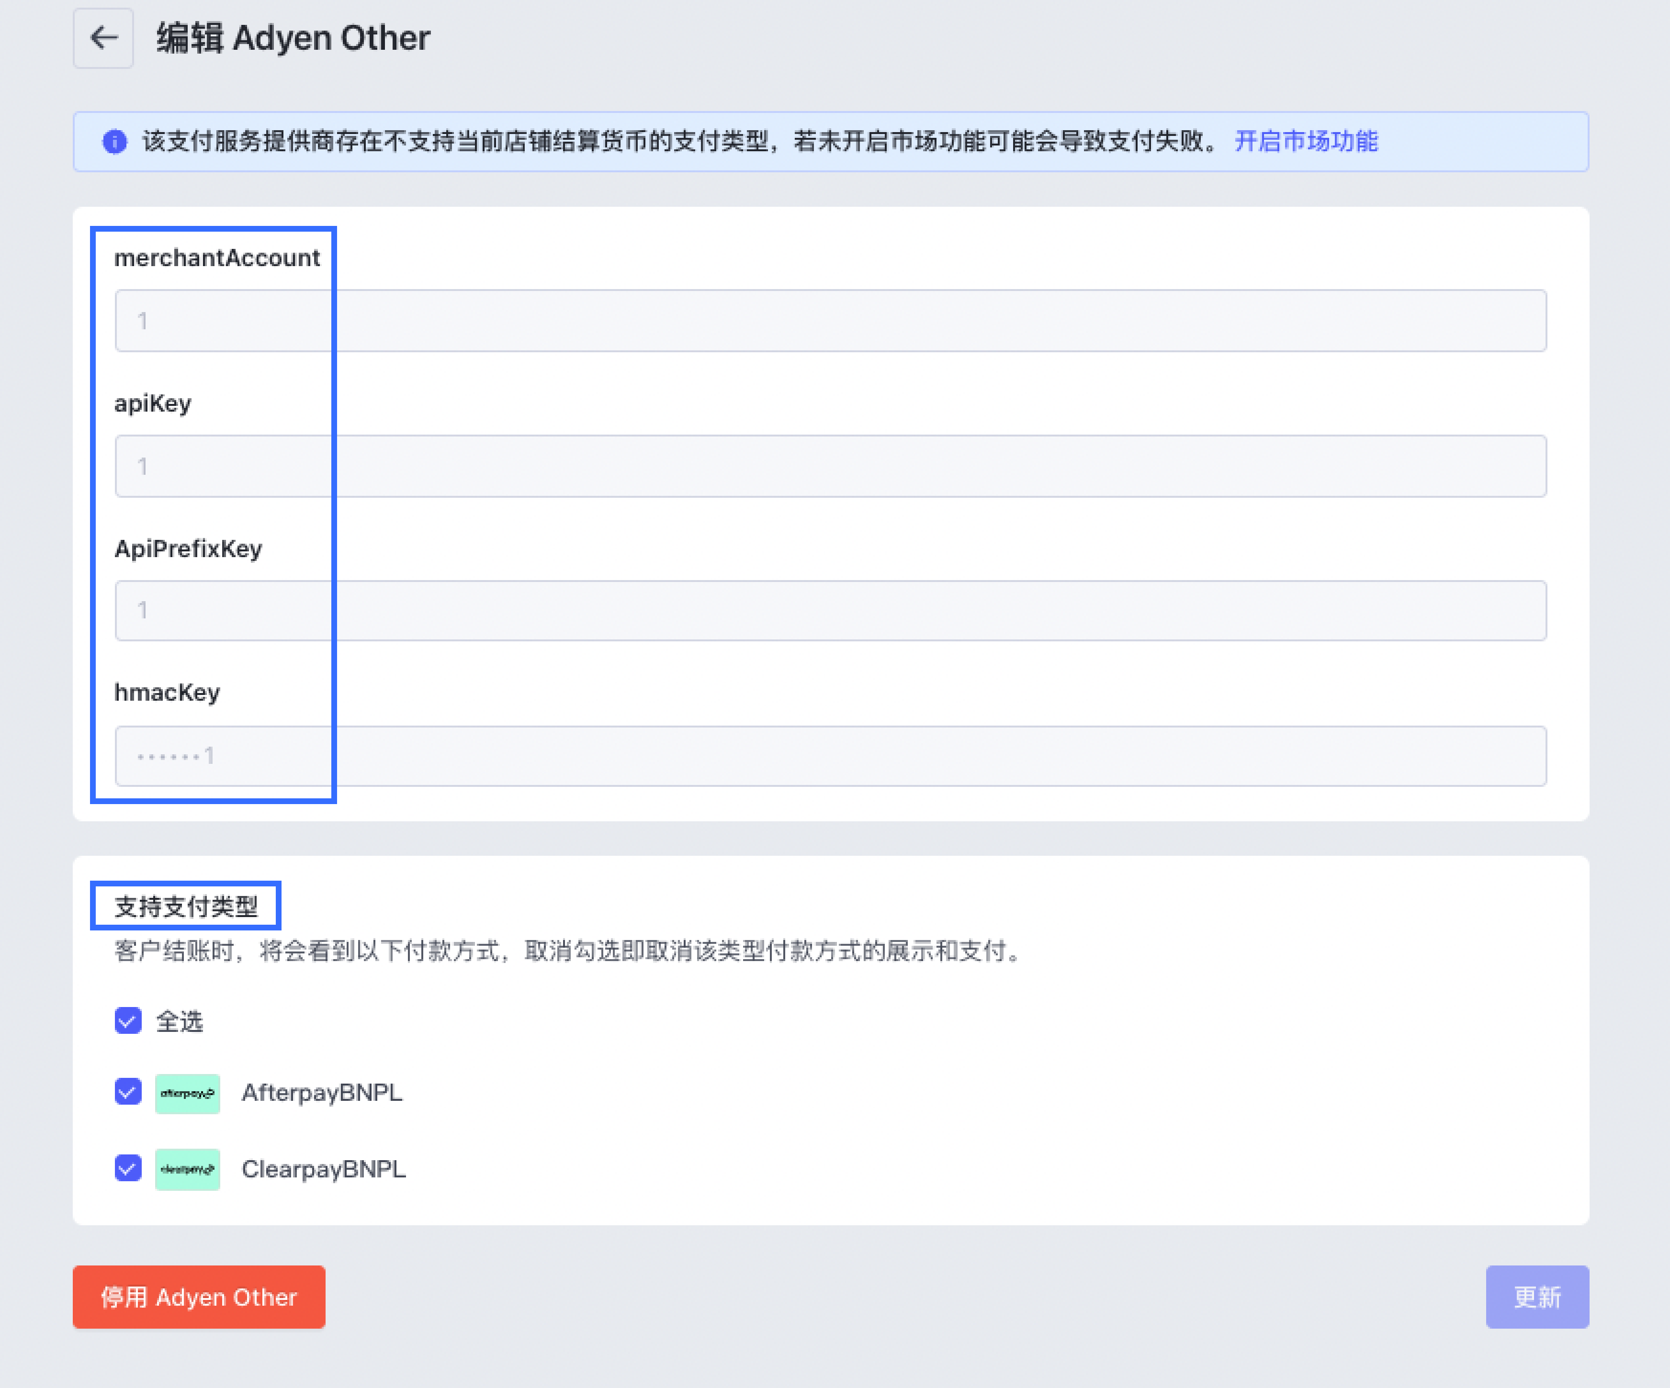The height and width of the screenshot is (1388, 1670).
Task: Click the 更新 button
Action: (x=1536, y=1297)
